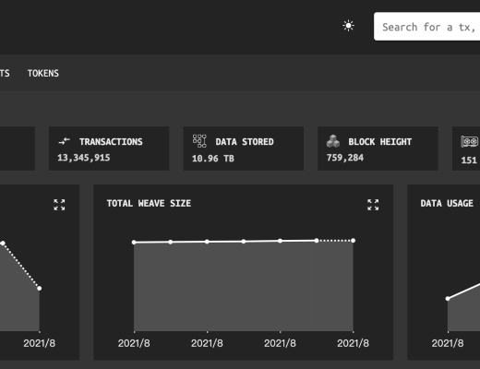
Task: Click the GPU card icon in the last stats card
Action: pos(470,141)
